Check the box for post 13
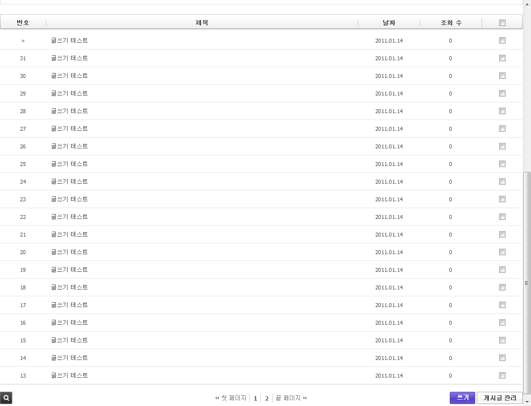531x406 pixels. pyautogui.click(x=502, y=376)
